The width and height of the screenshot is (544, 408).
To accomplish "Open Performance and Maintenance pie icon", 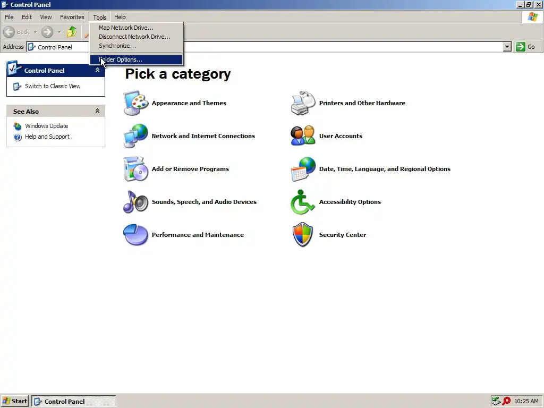I will coord(136,235).
